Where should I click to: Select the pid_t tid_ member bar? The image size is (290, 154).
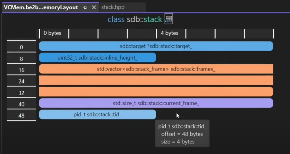[97, 115]
